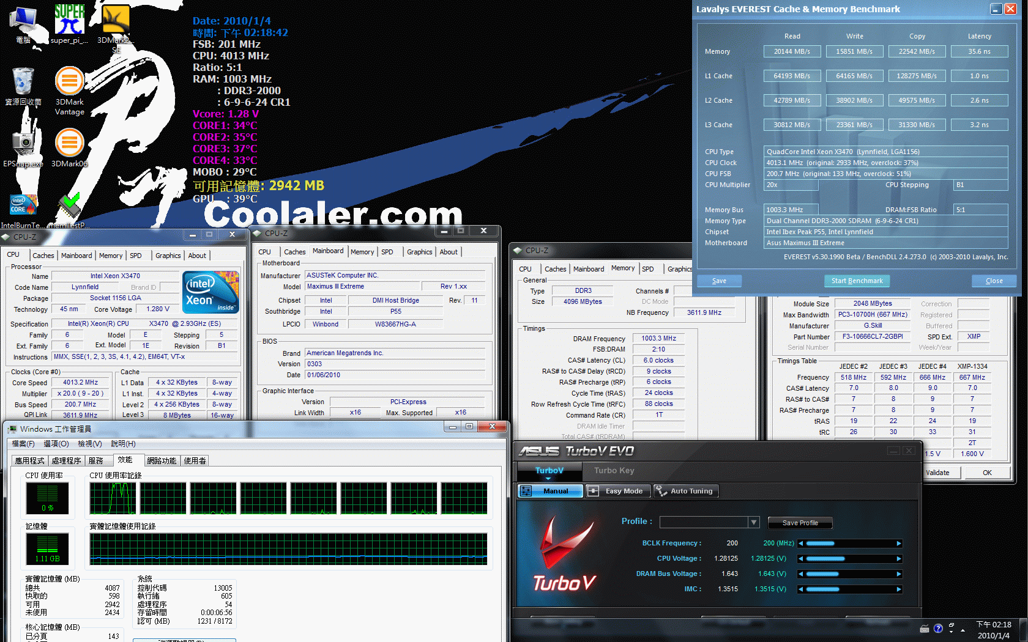
Task: Click the BCLK Frequency slider track
Action: (x=850, y=544)
